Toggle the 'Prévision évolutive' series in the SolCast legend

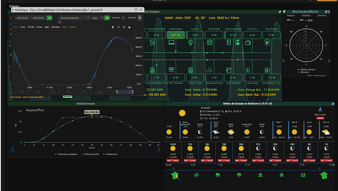(x=66, y=154)
